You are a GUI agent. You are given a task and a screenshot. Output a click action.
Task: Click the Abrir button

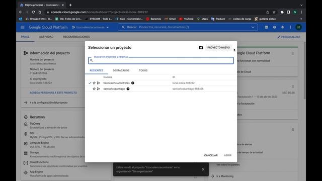point(227,155)
